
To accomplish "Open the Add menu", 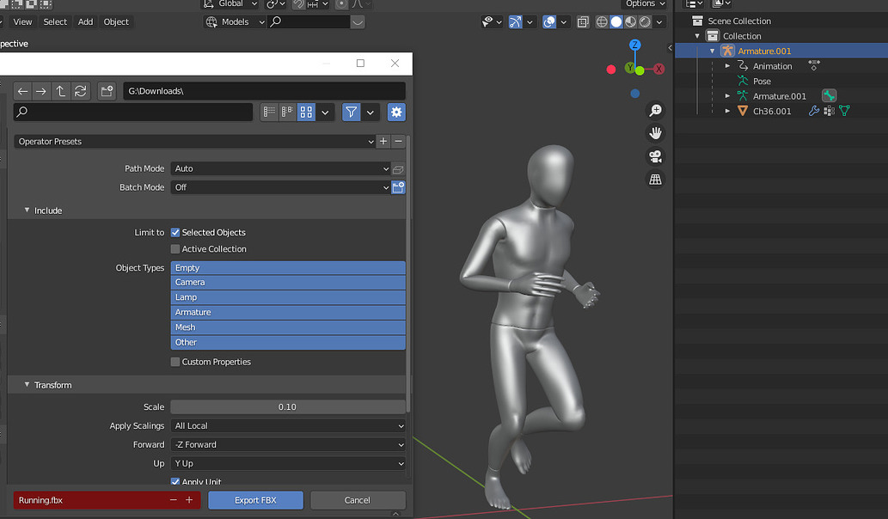I will click(x=85, y=22).
